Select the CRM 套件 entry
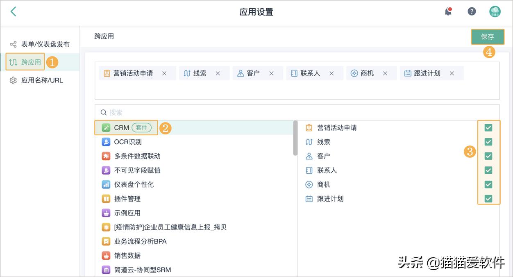The width and height of the screenshot is (513, 277). [125, 127]
